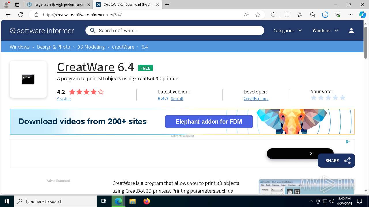Open File Explorer from the taskbar
The image size is (369, 207).
click(132, 201)
